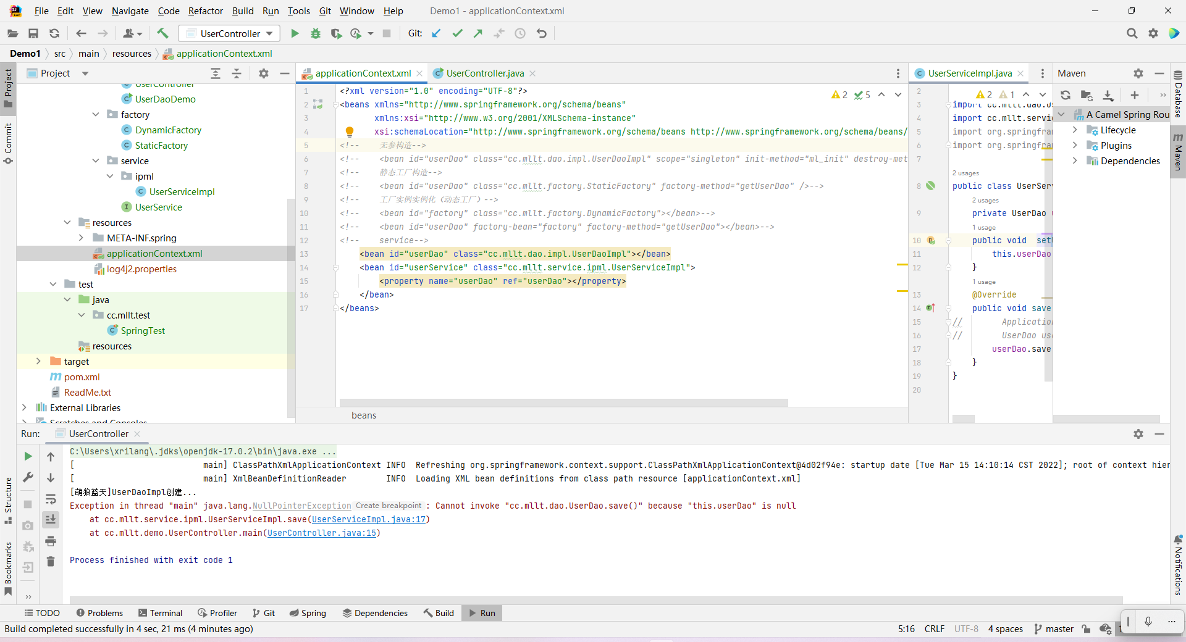Viewport: 1186px width, 642px height.
Task: Run with coverage icon in the toolbar
Action: tap(336, 33)
